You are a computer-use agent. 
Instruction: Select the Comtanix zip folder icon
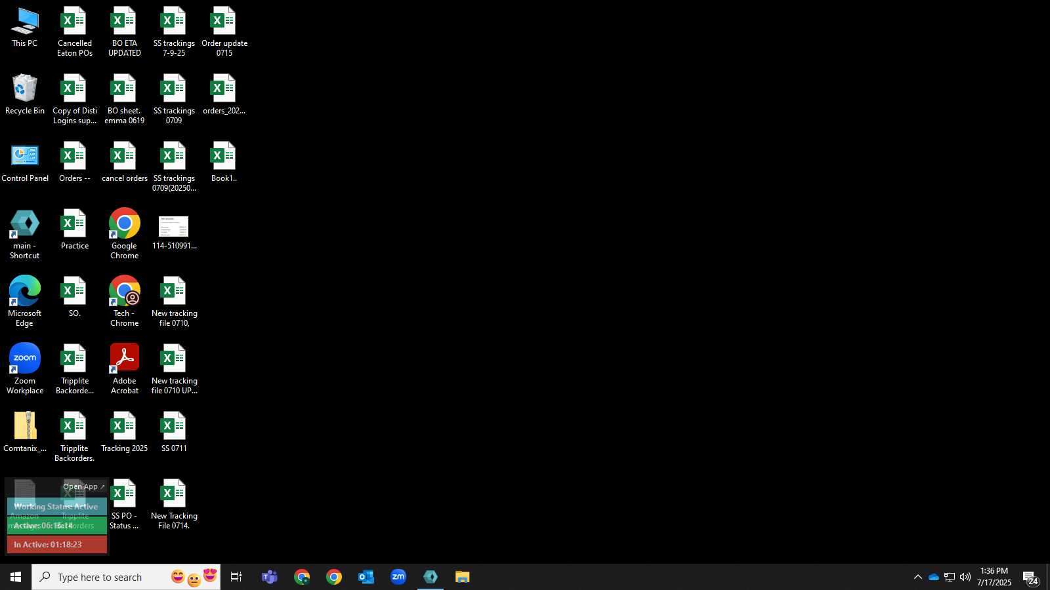click(x=25, y=433)
